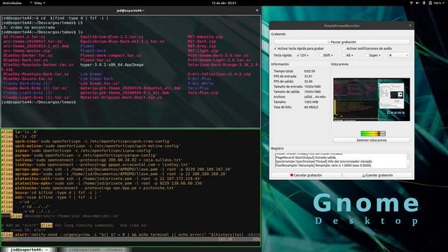The width and height of the screenshot is (448, 252).
Task: Click the 'Tiempo total' value 0:02:59
Action: (x=309, y=71)
